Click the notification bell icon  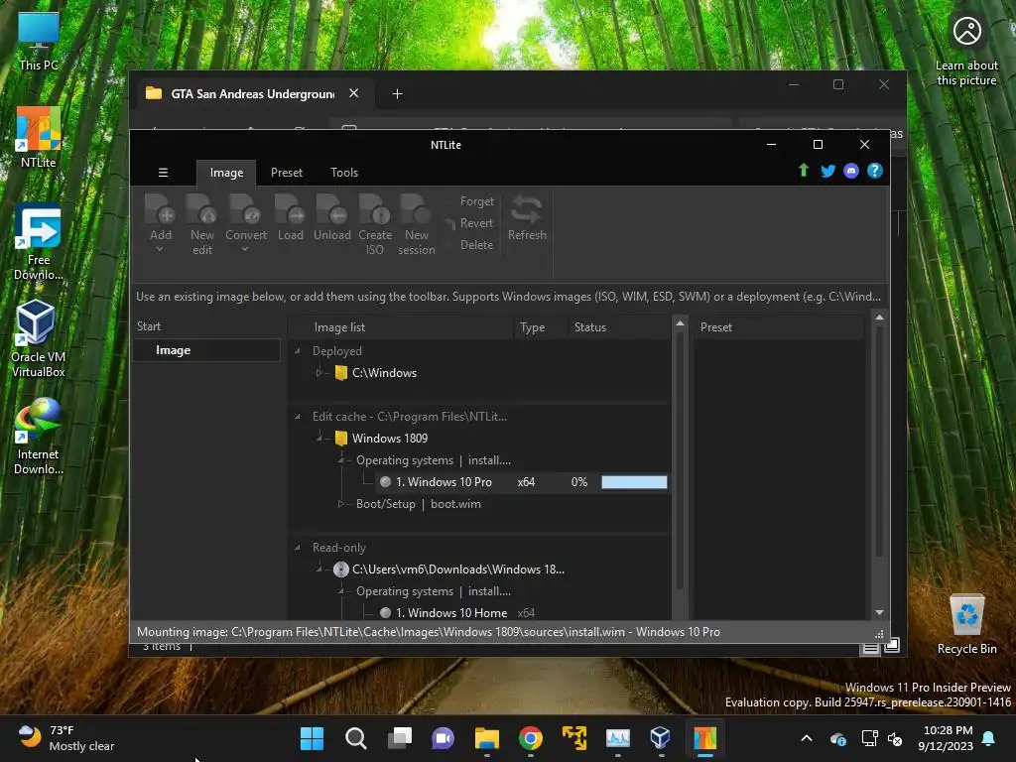click(989, 738)
